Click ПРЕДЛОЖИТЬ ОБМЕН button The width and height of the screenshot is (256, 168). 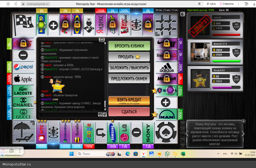(129, 79)
